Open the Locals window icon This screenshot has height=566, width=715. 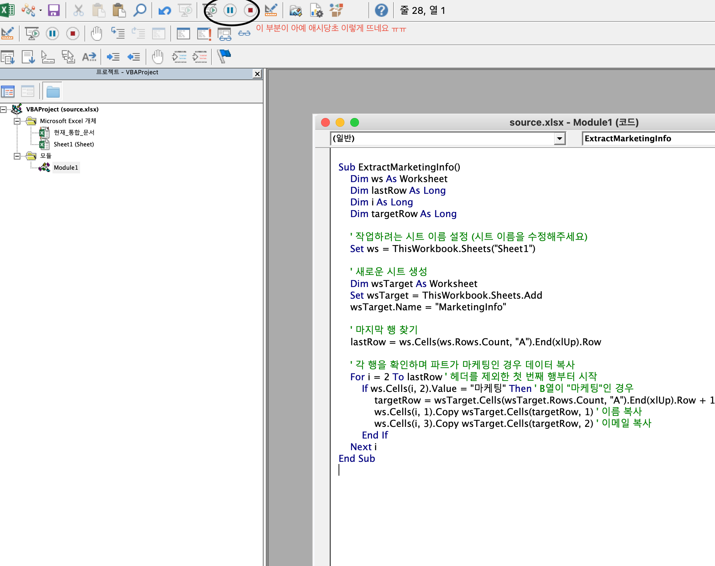(x=183, y=34)
